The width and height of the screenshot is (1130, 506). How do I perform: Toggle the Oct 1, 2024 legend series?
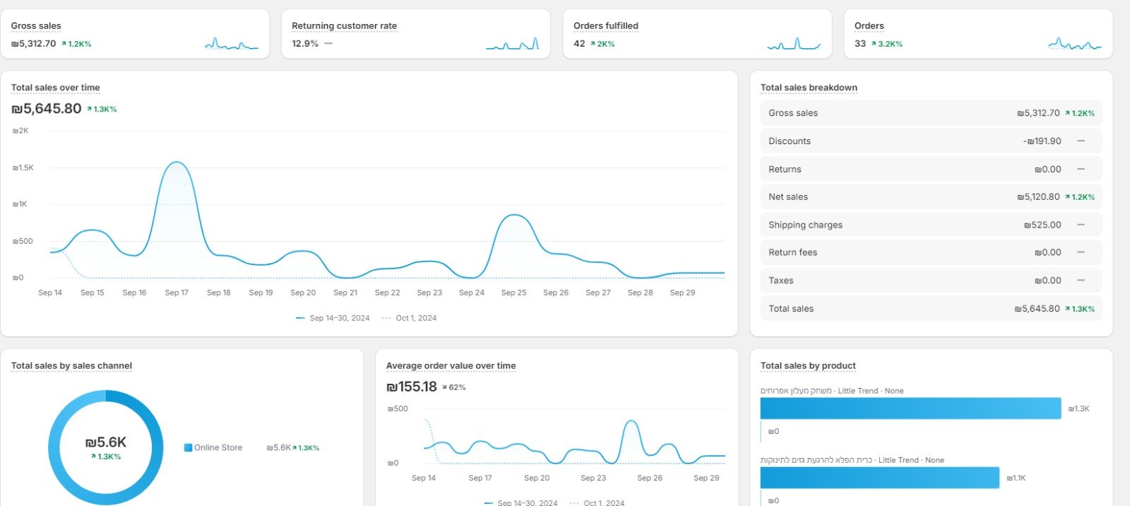(x=410, y=318)
